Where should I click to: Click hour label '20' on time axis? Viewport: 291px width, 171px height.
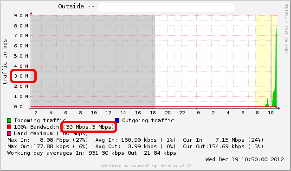tap(168, 112)
